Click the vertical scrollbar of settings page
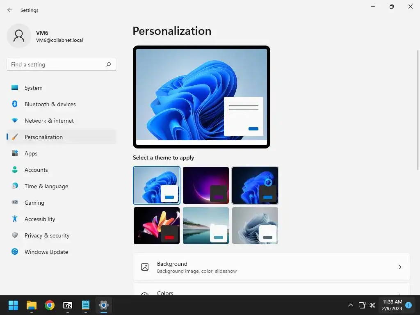 coord(418,110)
